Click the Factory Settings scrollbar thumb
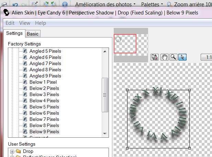This screenshot has height=157, width=212. click(x=105, y=95)
